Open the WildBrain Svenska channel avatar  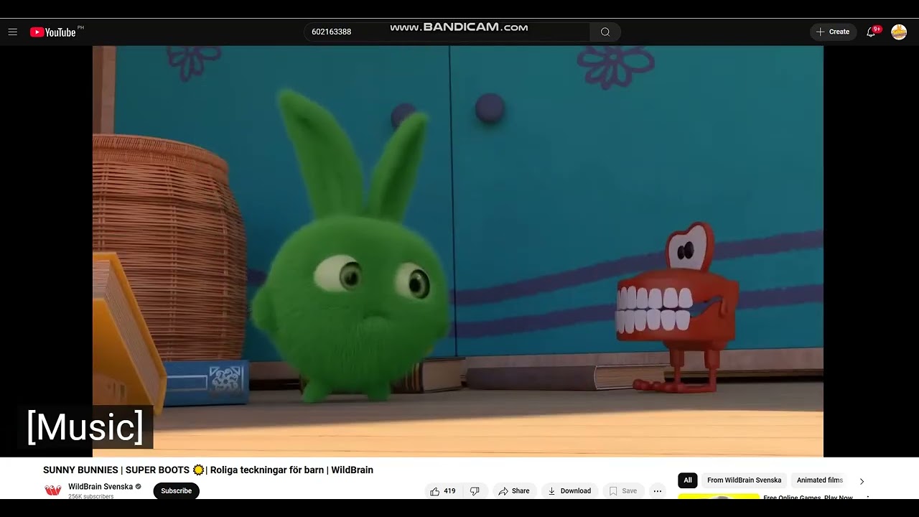coord(52,490)
